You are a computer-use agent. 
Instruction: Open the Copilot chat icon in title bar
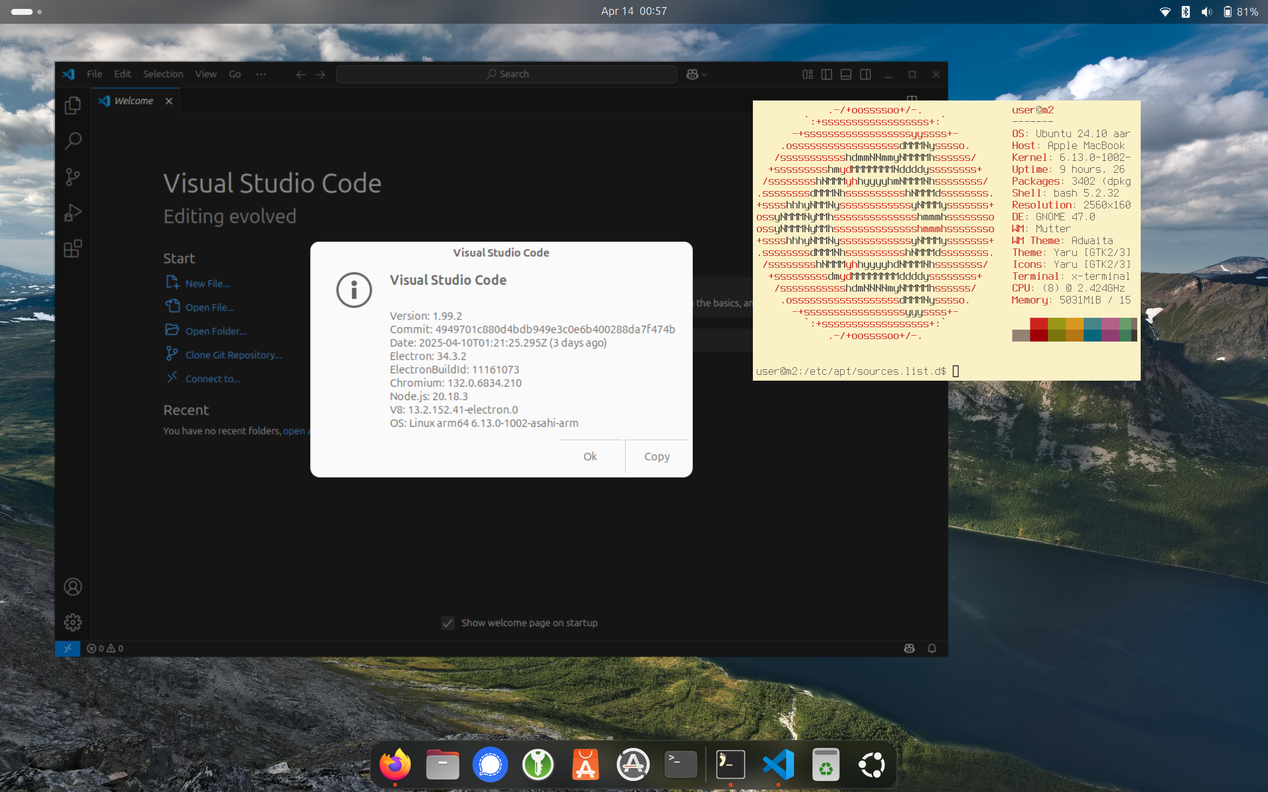point(692,74)
